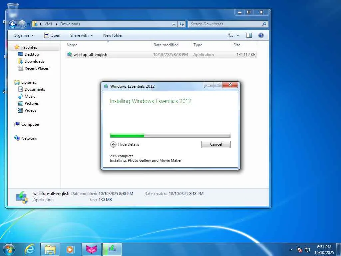
Task: Click 'Installing: Photo Gallery and Movie Maker' text
Action: [146, 160]
